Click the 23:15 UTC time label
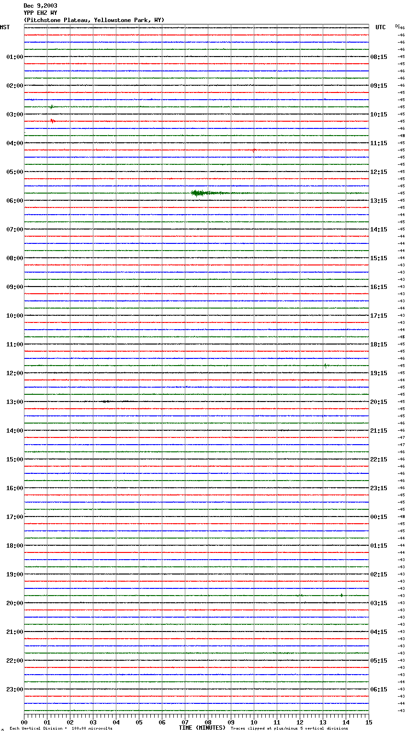 [x=379, y=488]
